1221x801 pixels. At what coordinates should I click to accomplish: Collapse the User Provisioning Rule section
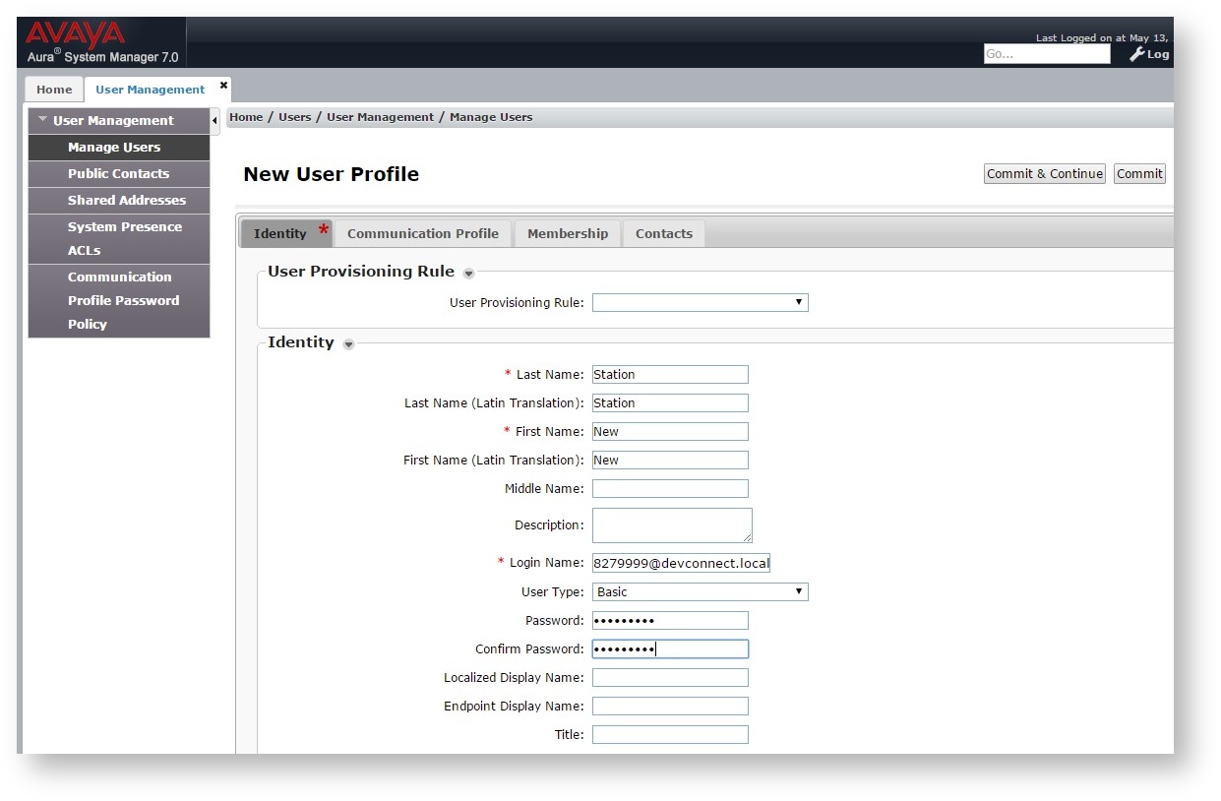click(x=468, y=274)
